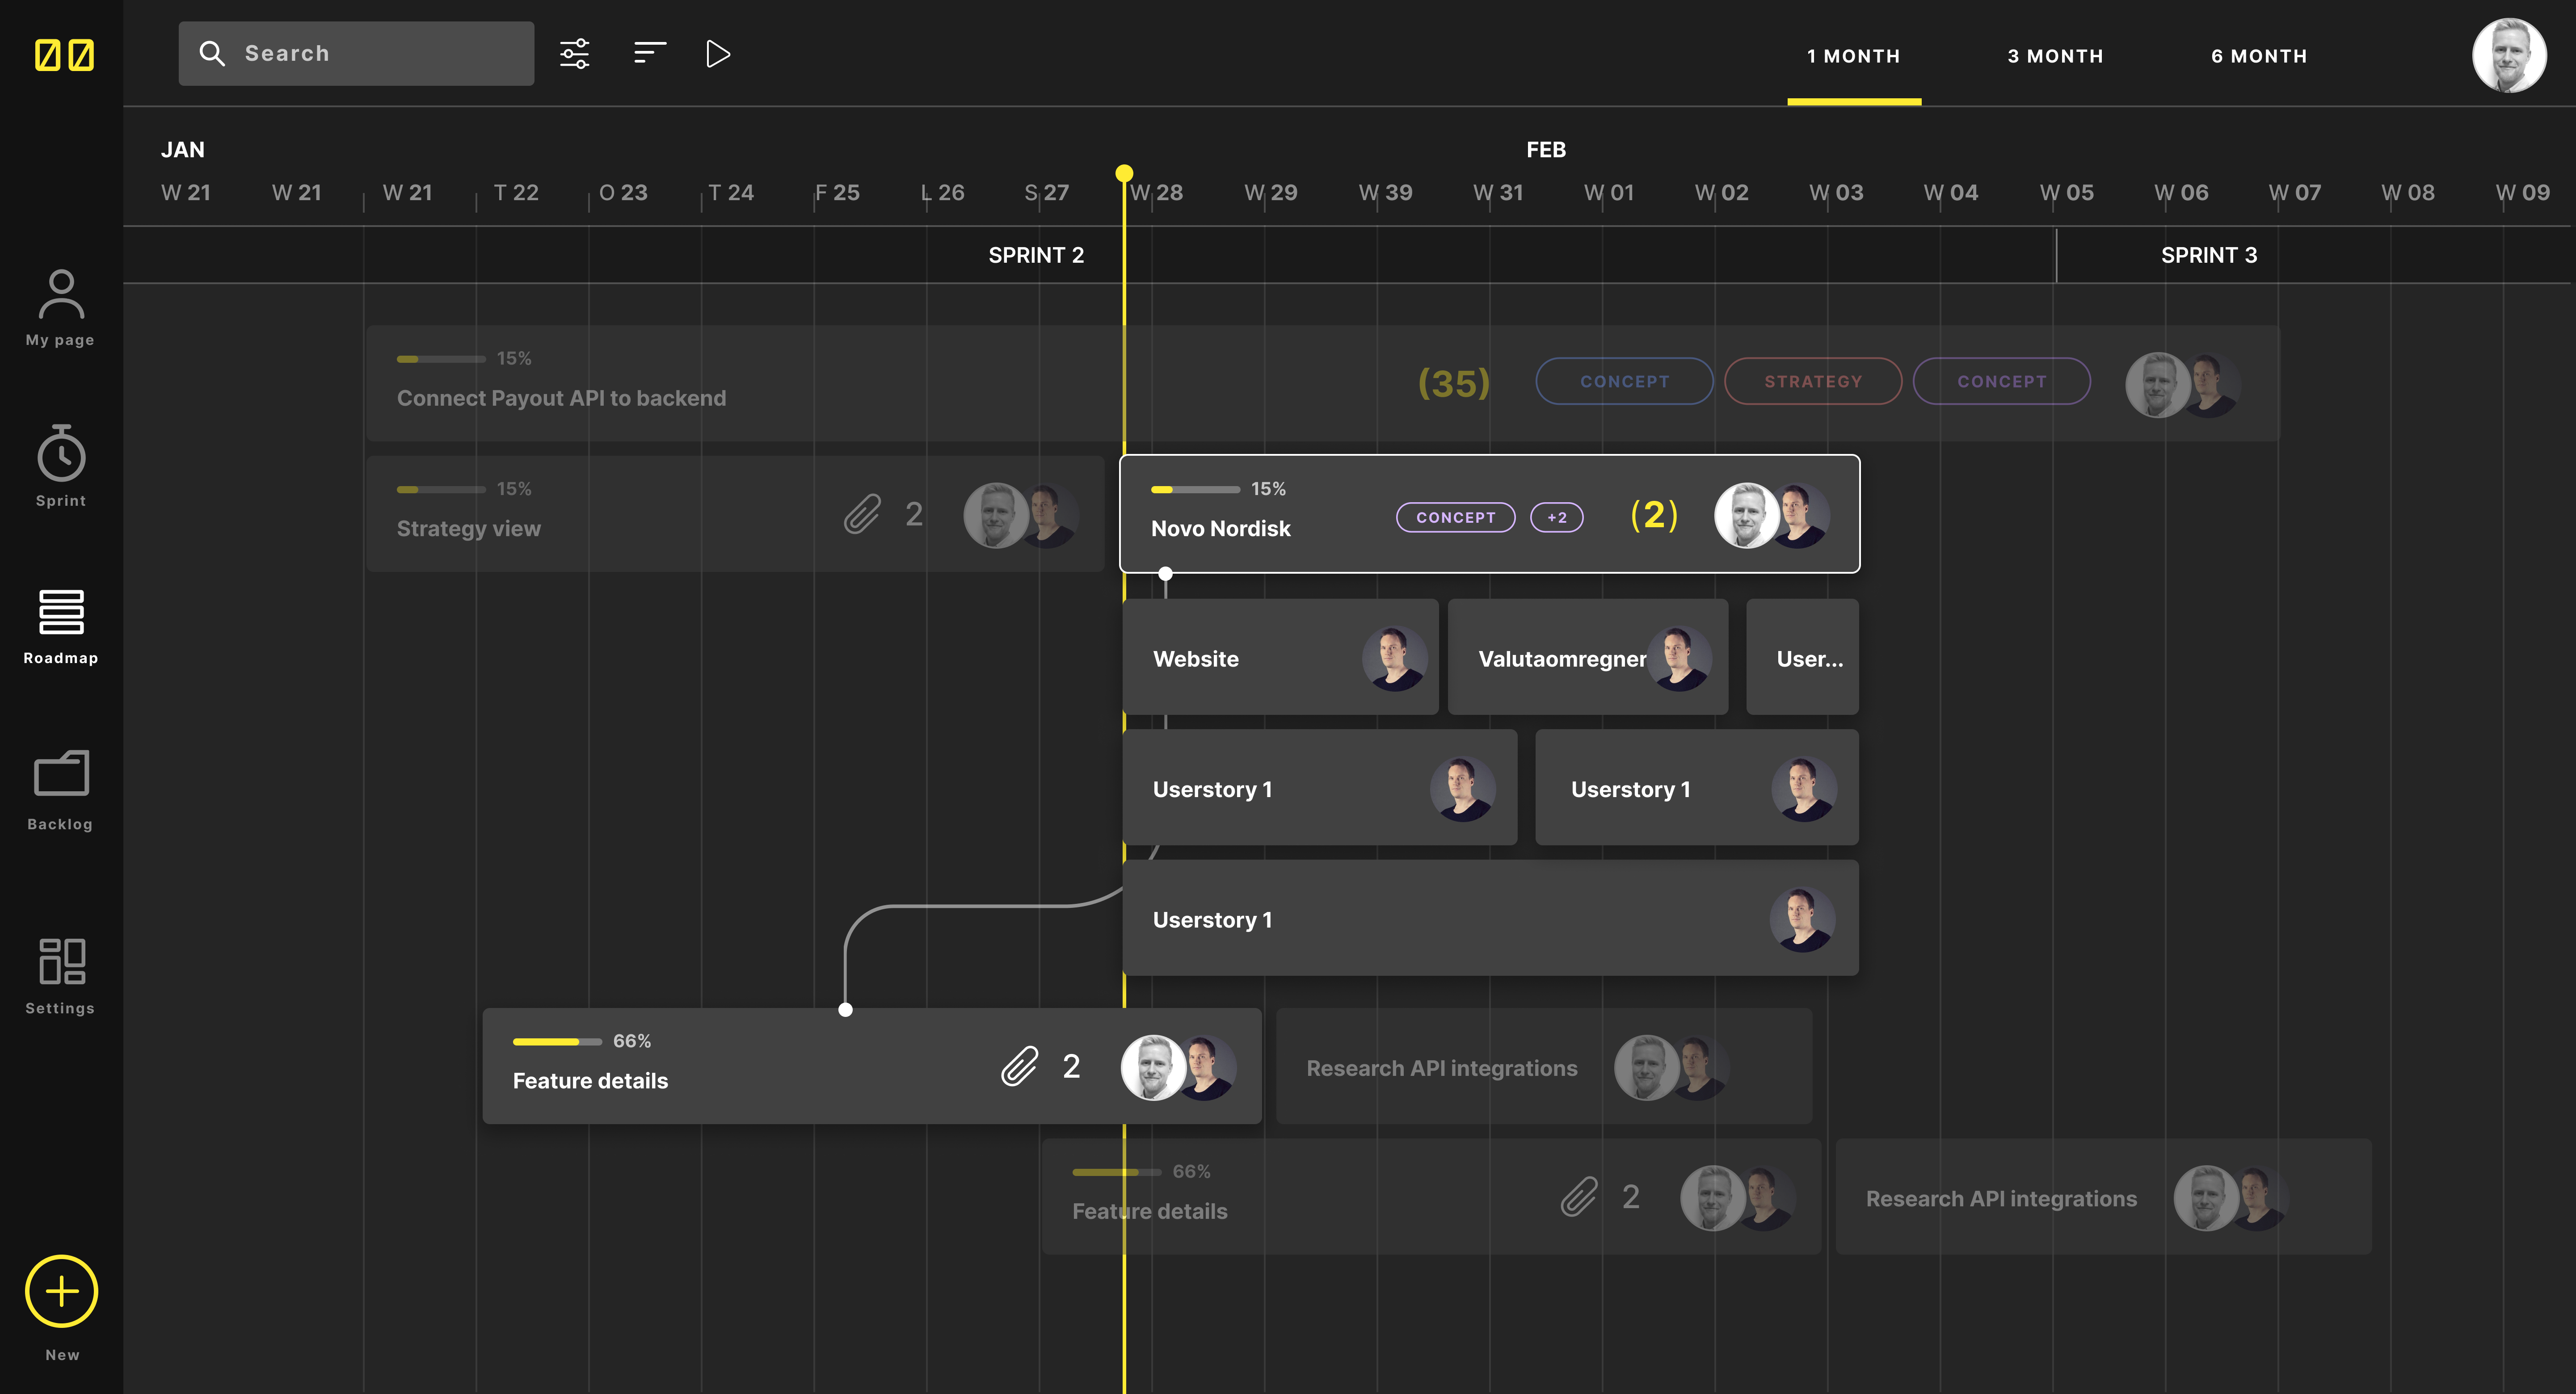The width and height of the screenshot is (2576, 1394).
Task: Open the truncated User... card
Action: click(x=1802, y=657)
